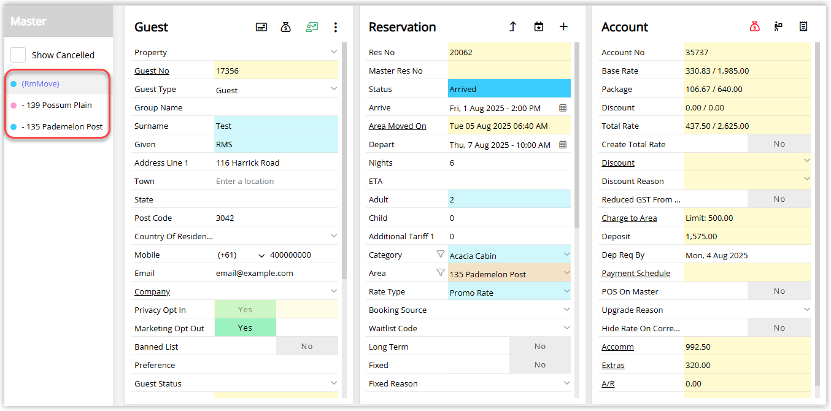Click the Surname field containing Test

[276, 126]
